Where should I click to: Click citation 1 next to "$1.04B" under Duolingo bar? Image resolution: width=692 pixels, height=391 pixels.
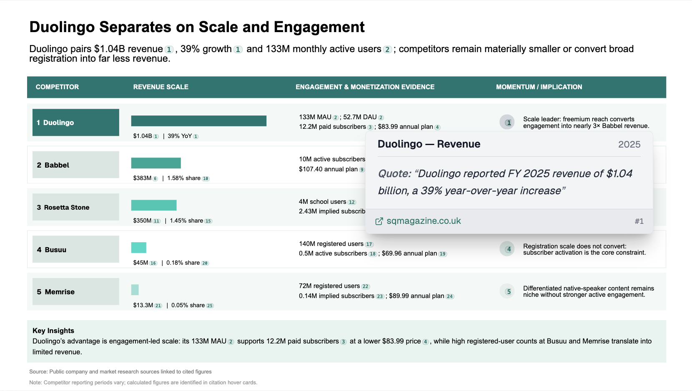156,136
